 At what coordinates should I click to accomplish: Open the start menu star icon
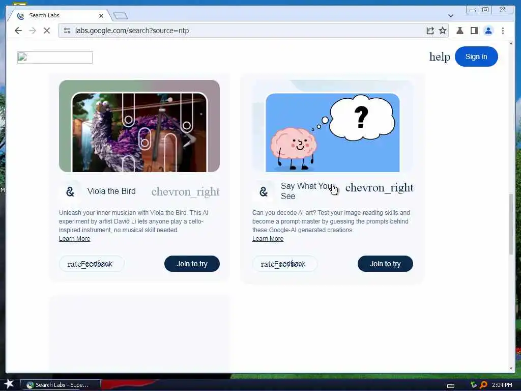[x=9, y=384]
